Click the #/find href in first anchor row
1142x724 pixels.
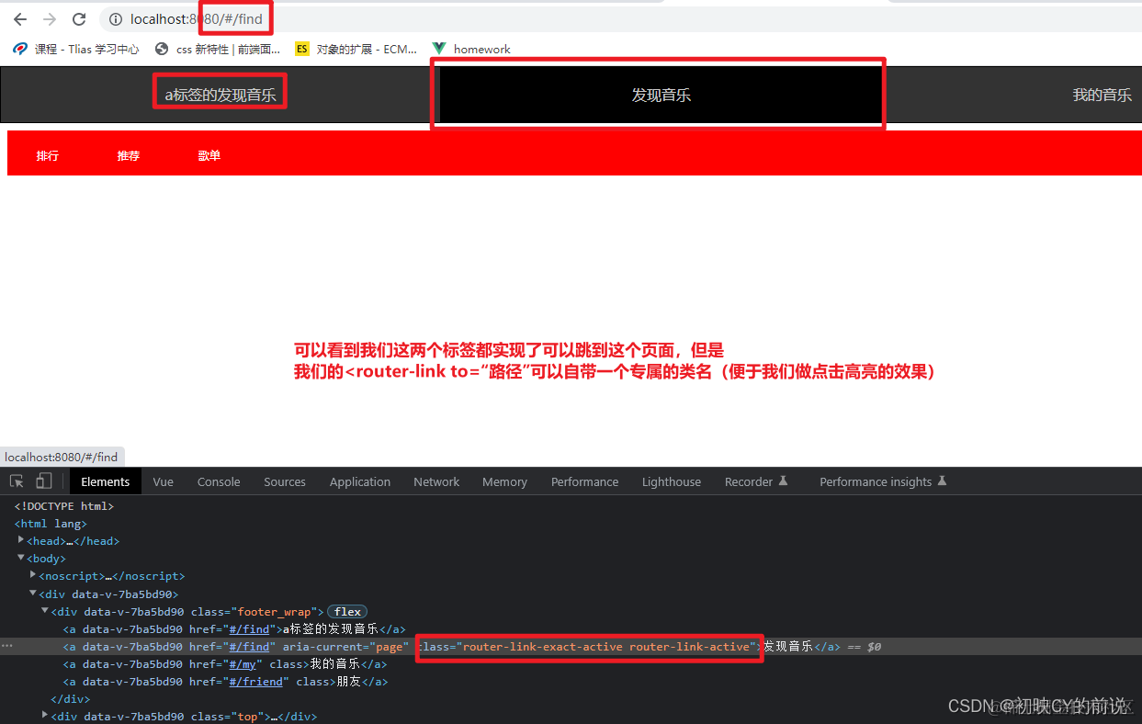pos(249,629)
